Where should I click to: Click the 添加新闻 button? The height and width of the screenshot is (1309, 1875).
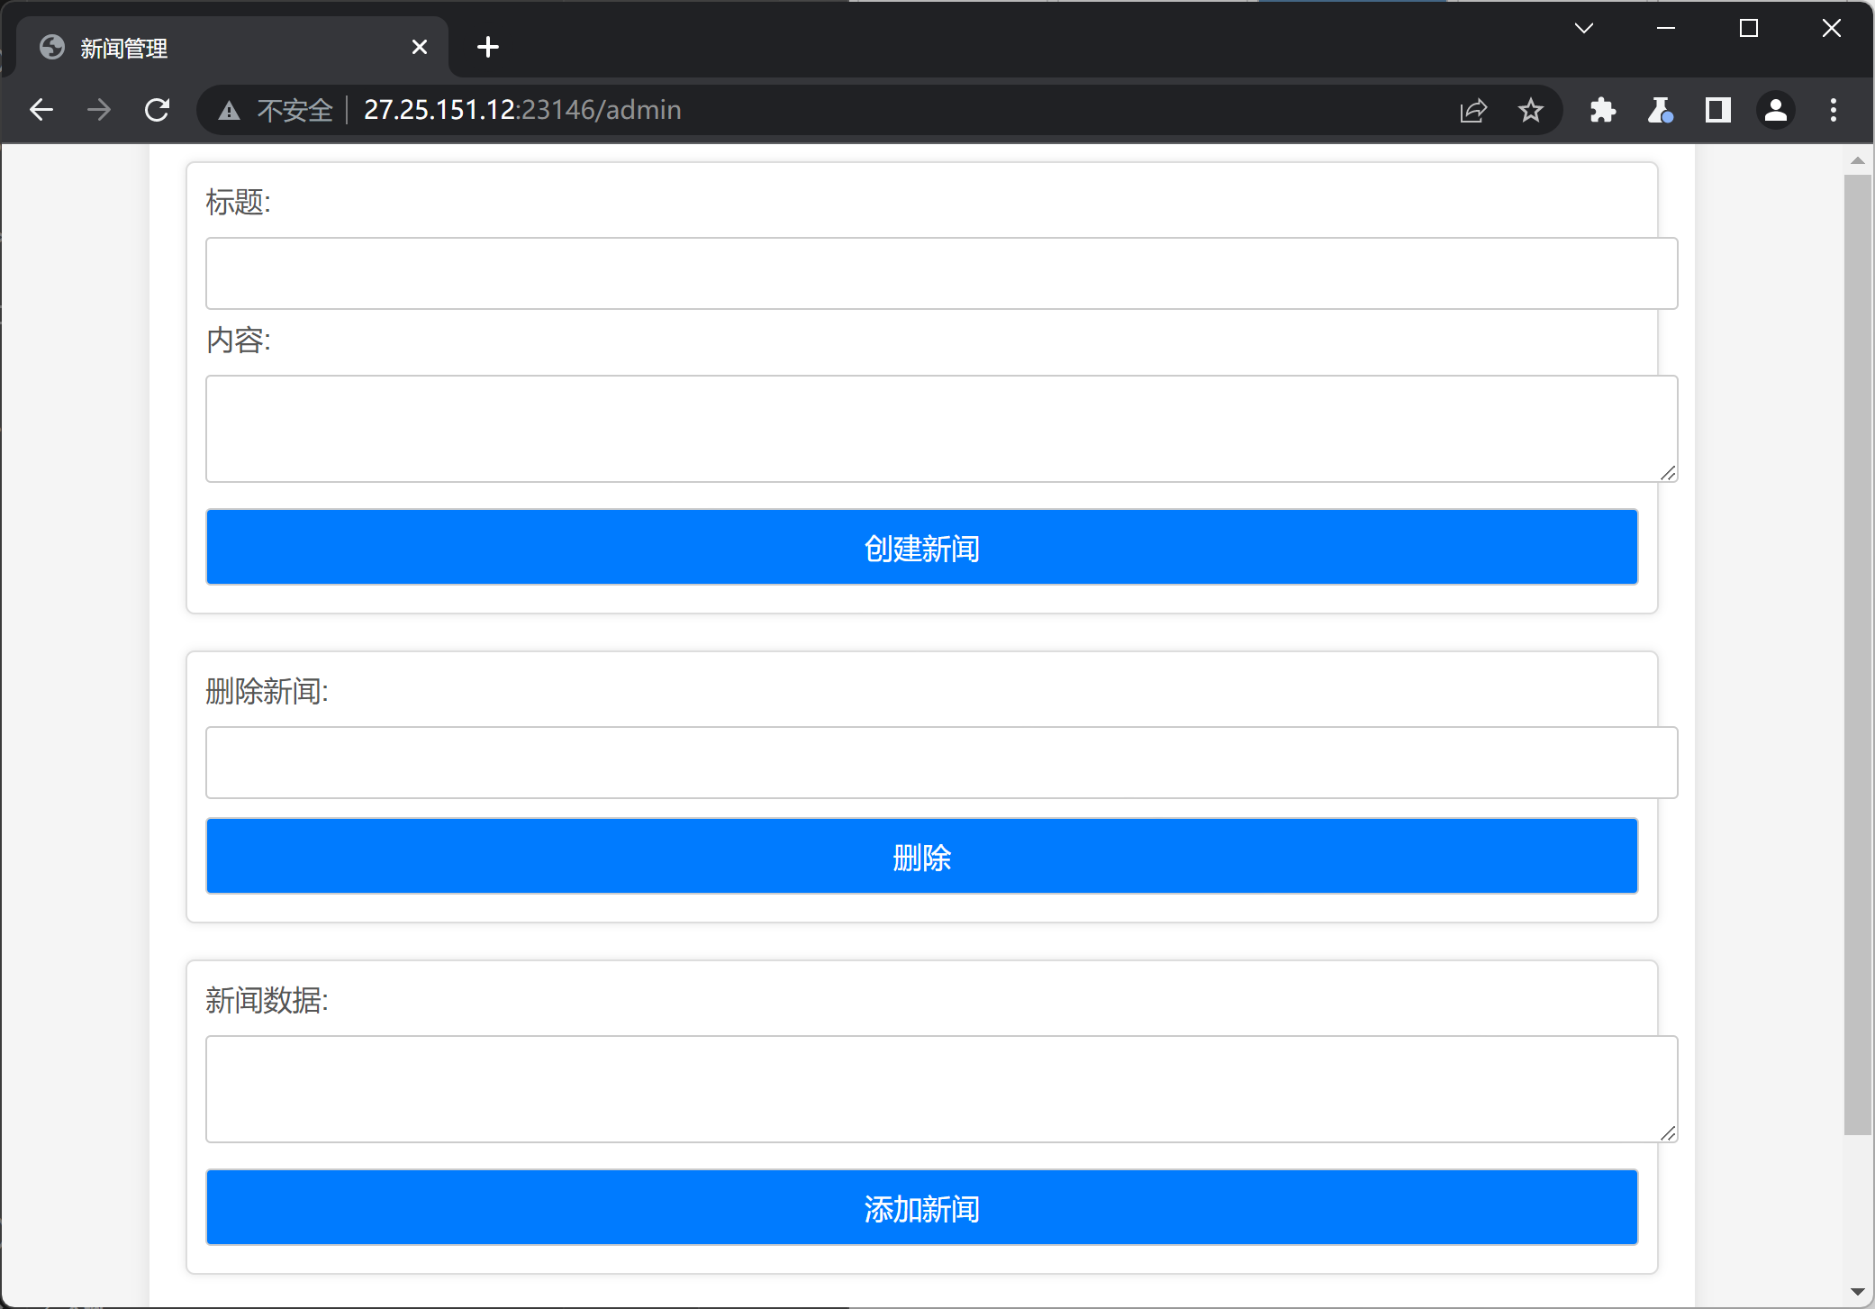[921, 1207]
